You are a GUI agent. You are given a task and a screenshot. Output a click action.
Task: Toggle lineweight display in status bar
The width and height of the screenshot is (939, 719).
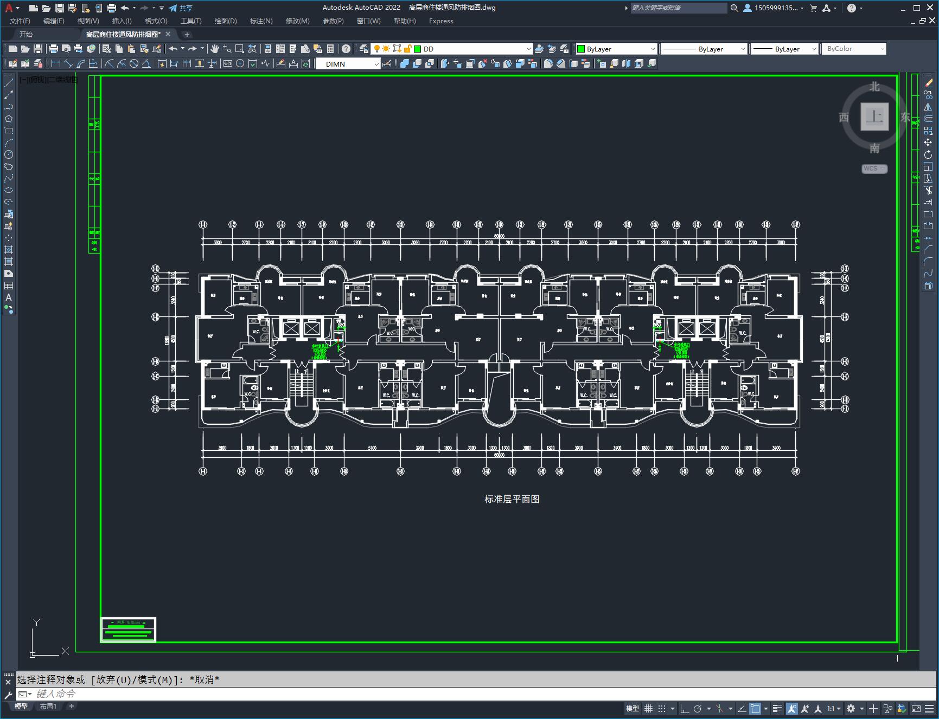tap(777, 708)
